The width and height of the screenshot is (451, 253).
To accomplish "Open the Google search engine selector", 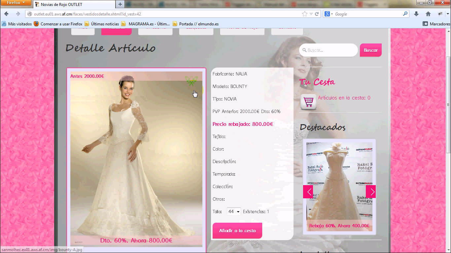I will 328,14.
